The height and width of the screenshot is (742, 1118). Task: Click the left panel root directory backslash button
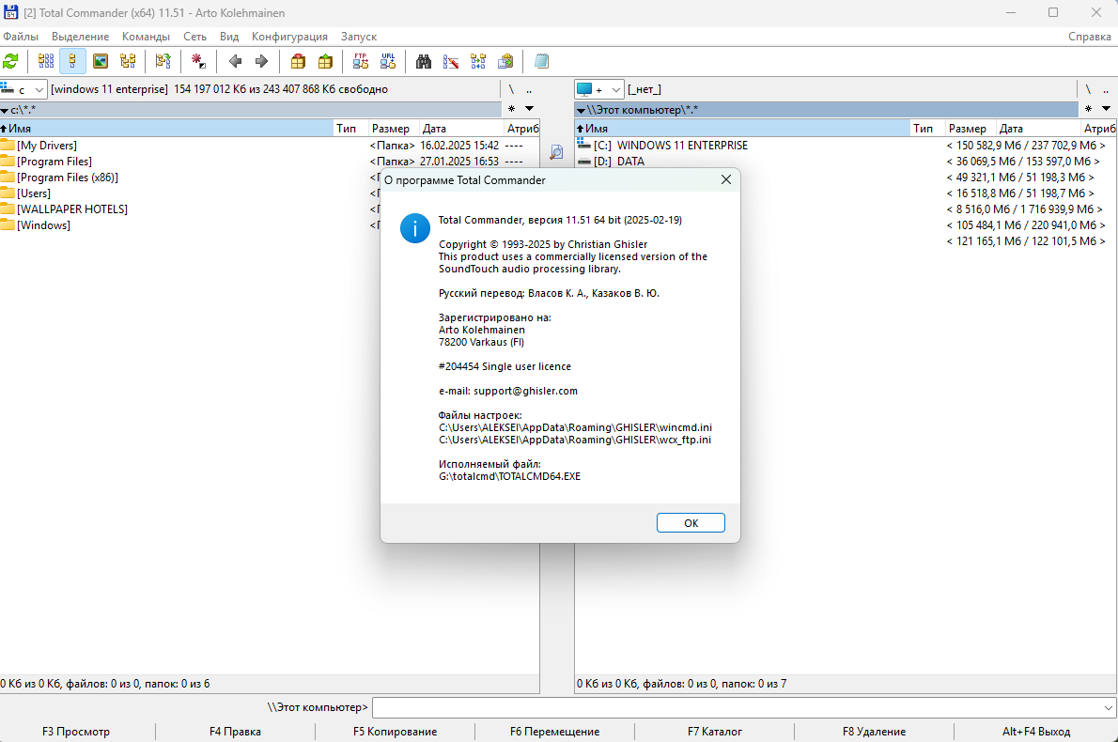coord(511,89)
